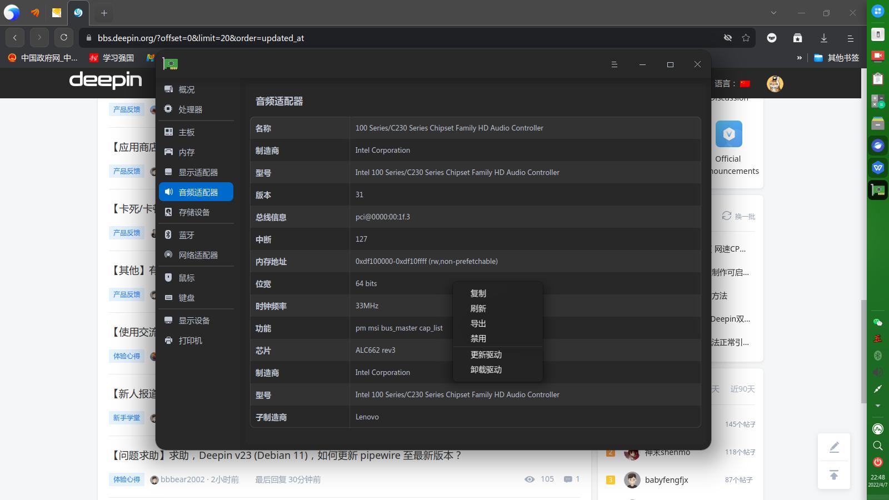
Task: Select 音频适配器 audio adapter item
Action: click(x=196, y=192)
